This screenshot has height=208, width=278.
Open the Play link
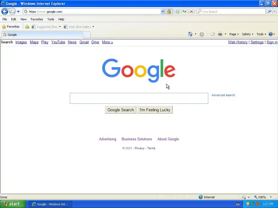tap(45, 42)
